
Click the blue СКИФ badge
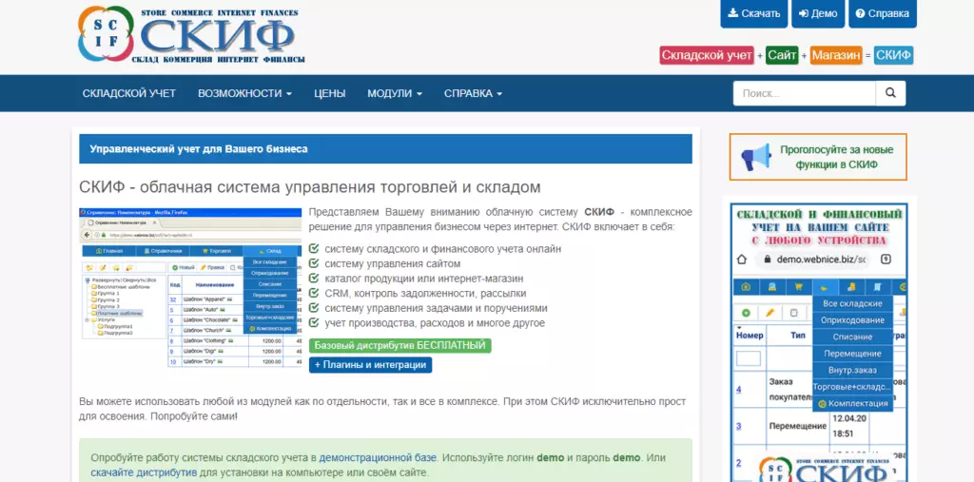(x=894, y=55)
